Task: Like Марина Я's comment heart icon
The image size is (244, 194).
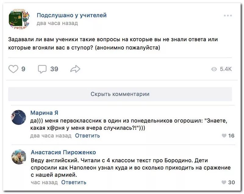Action: point(224,136)
